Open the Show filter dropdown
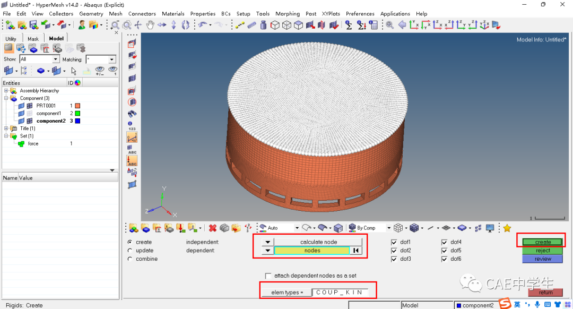Viewport: 573px width, 309px height. click(56, 59)
